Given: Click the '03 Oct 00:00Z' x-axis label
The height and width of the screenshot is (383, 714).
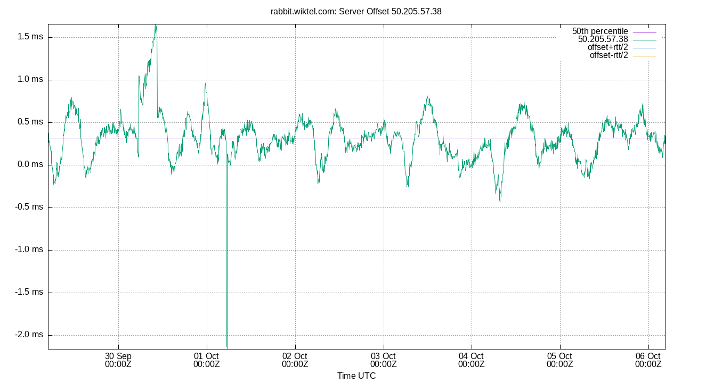Looking at the screenshot, I should click(x=383, y=360).
